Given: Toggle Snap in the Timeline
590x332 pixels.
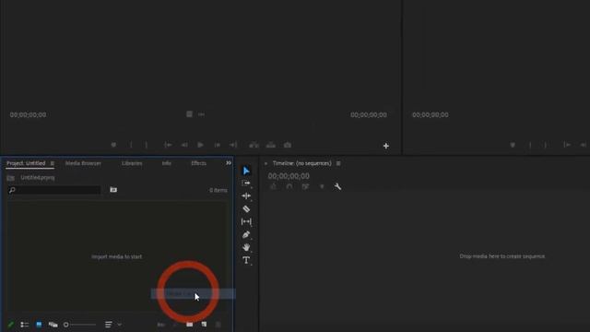Looking at the screenshot, I should point(289,186).
